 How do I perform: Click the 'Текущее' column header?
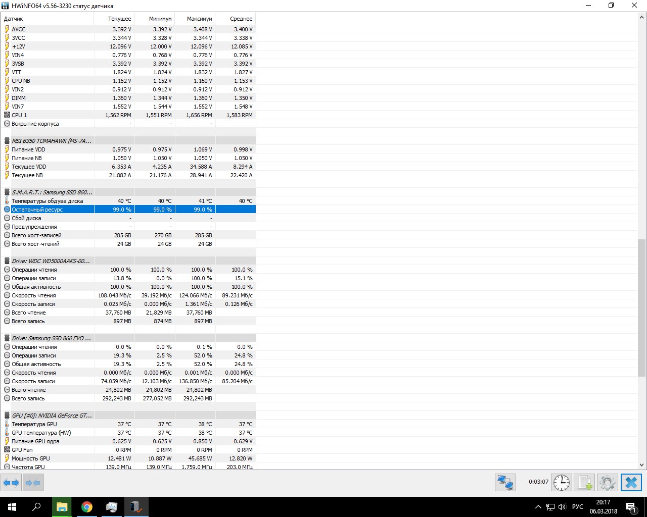coord(114,19)
